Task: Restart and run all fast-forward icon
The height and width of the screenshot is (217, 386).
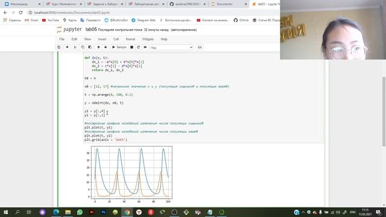Action: (145, 47)
